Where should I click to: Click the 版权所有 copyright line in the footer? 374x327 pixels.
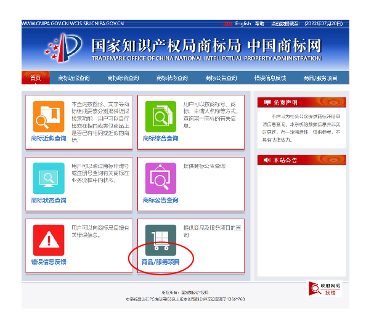click(185, 293)
